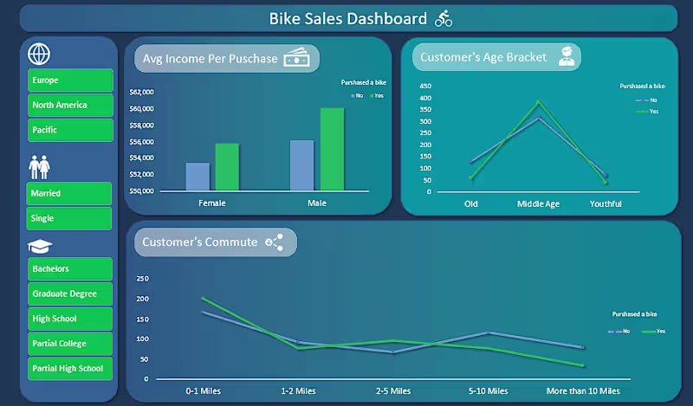The width and height of the screenshot is (693, 406).
Task: Select Graduate Degree education filter
Action: click(x=70, y=293)
